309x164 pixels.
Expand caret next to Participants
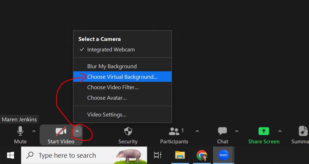click(197, 131)
